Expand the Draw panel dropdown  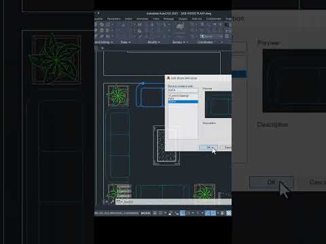click(125, 42)
